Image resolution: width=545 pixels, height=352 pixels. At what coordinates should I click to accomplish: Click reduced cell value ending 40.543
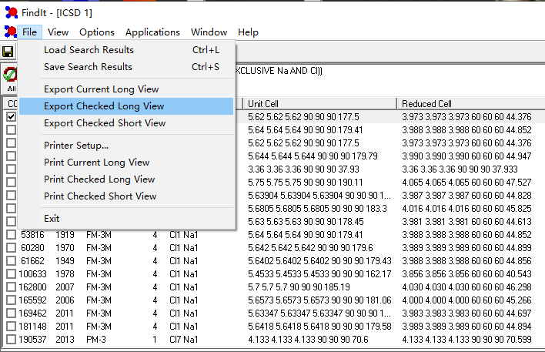coord(466,274)
